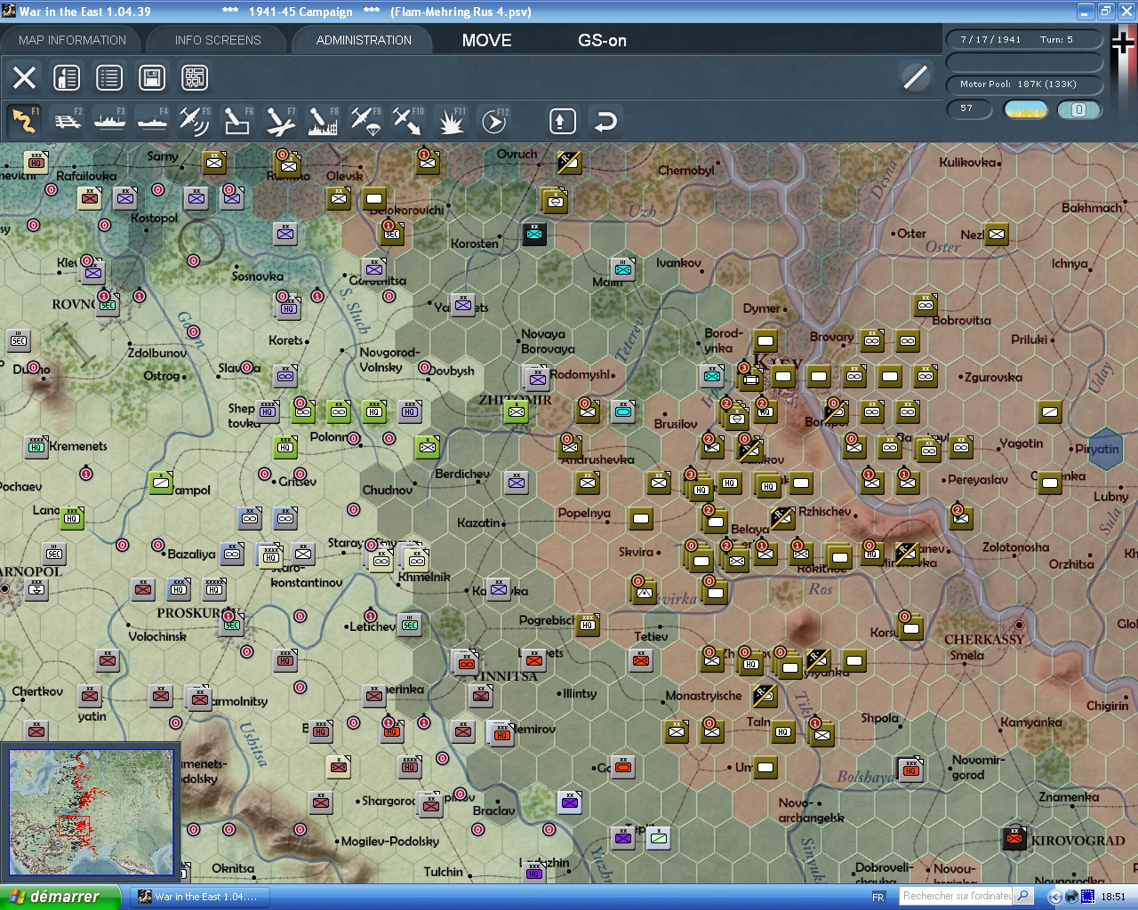Select the cyan unit on black near Korosten
This screenshot has width=1138, height=910.
pos(534,234)
